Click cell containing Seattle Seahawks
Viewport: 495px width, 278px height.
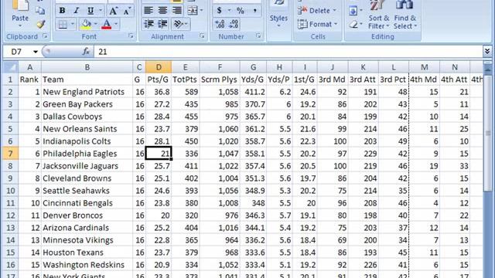pyautogui.click(x=87, y=191)
